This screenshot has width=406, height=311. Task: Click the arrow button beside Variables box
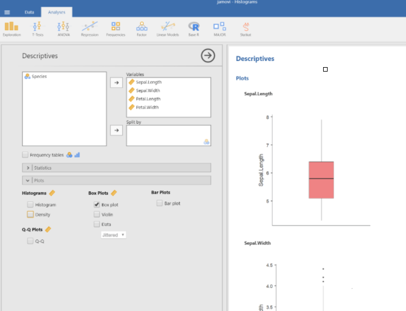click(x=116, y=83)
